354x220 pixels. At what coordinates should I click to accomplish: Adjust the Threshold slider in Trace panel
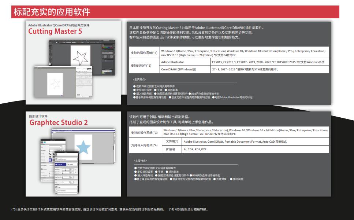click(66, 170)
